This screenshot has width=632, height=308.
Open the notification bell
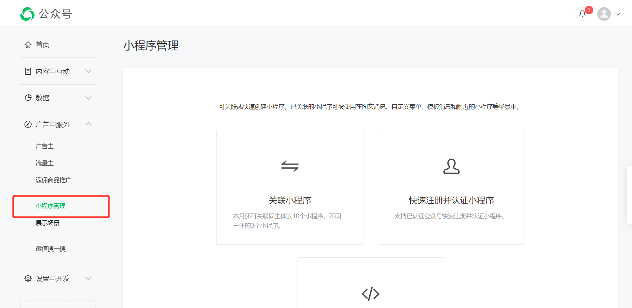[582, 14]
